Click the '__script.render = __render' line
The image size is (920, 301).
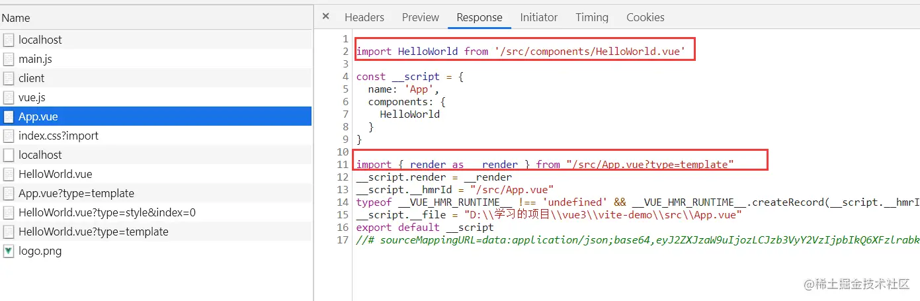pyautogui.click(x=434, y=177)
